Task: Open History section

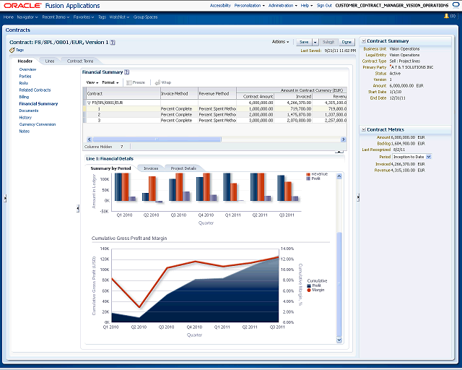Action: point(25,118)
